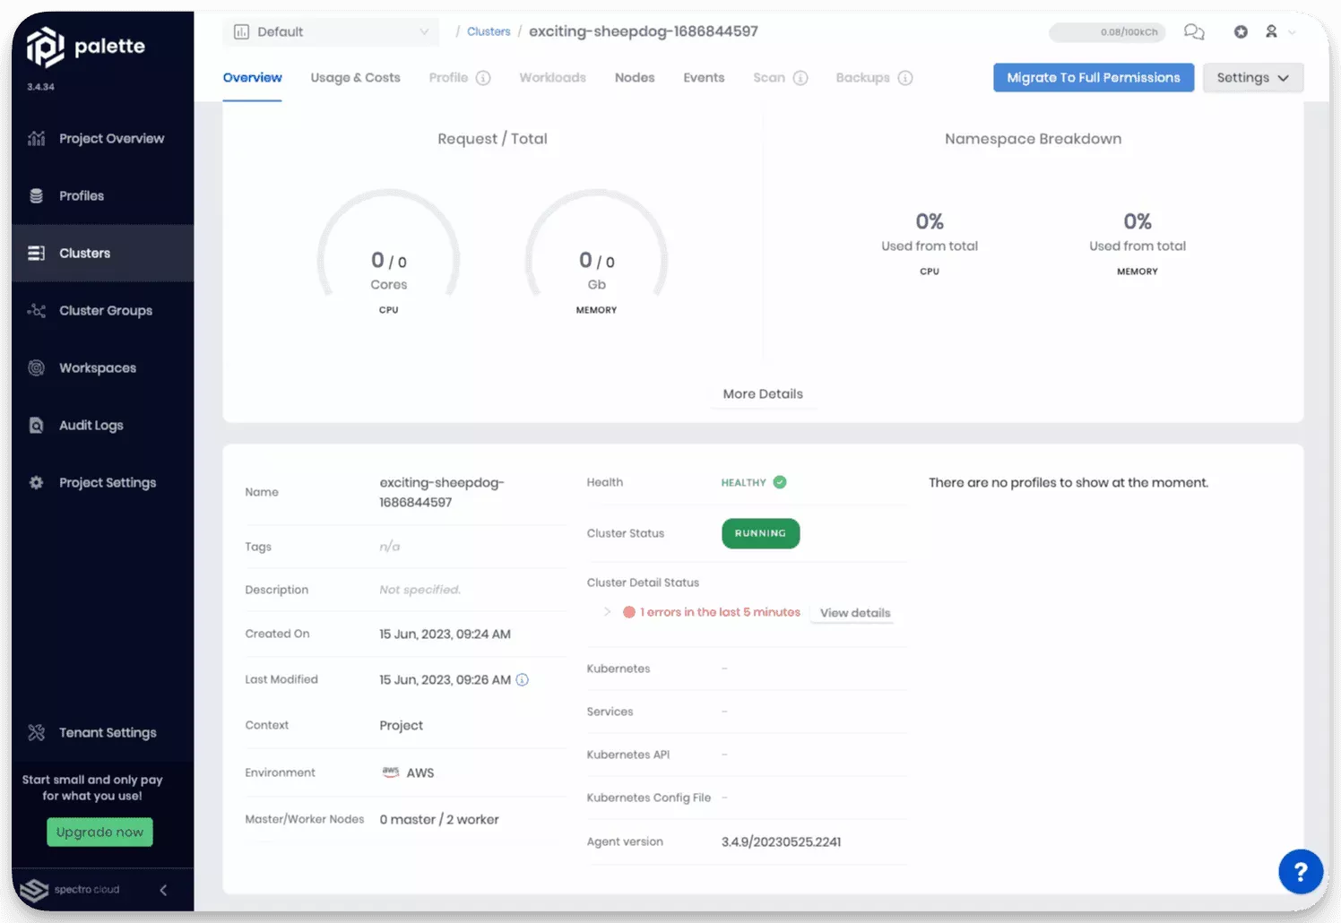Open Tenant Settings at the sidebar bottom
Viewport: 1341px width, 923px height.
(107, 732)
